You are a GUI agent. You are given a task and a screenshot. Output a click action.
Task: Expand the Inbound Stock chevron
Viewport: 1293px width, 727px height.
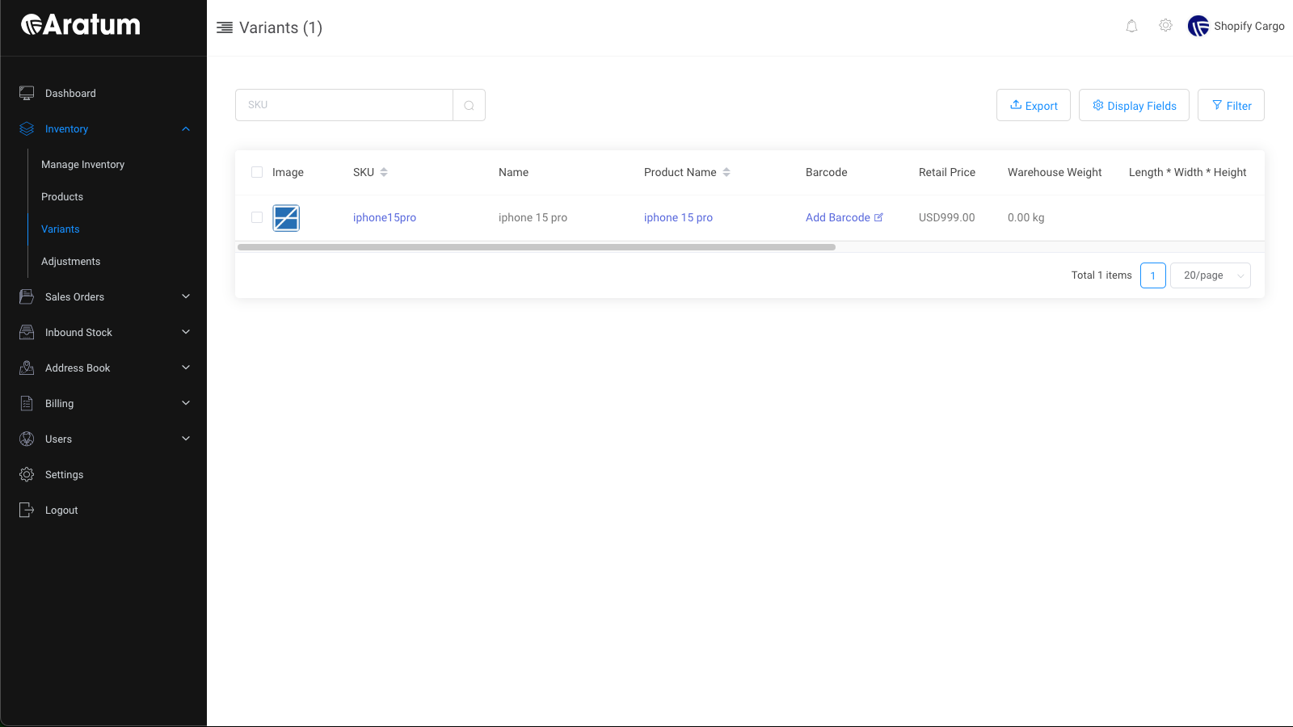(x=186, y=332)
